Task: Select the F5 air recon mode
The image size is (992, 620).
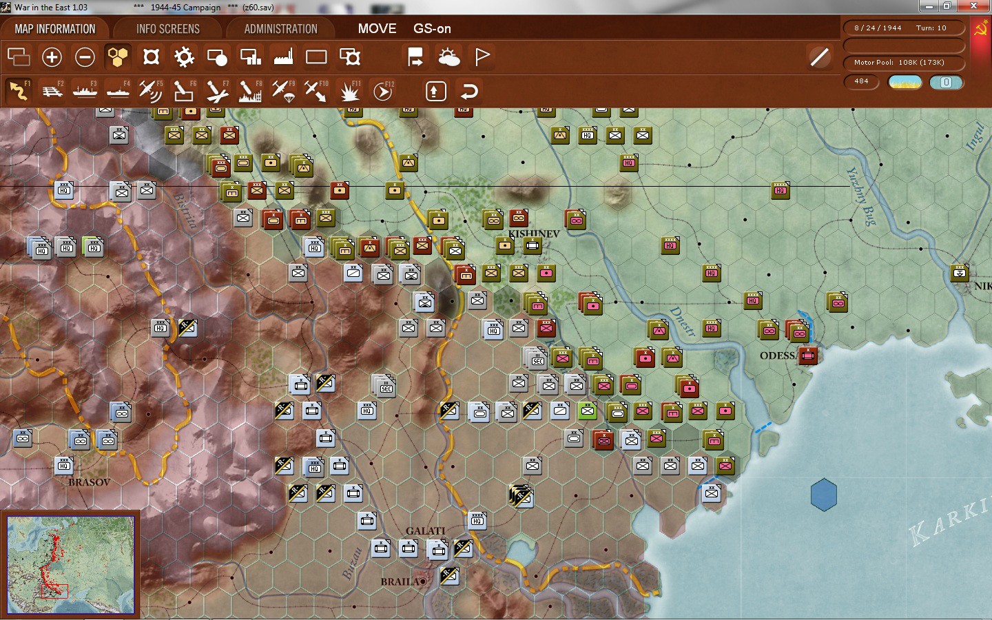Action: point(151,90)
